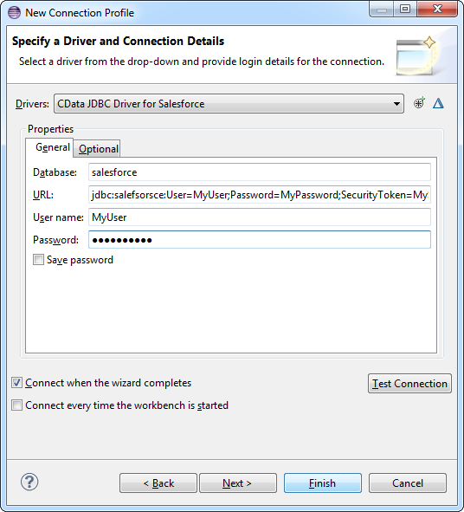Viewport: 464px width, 512px height.
Task: Select the General properties tab
Action: pos(53,147)
